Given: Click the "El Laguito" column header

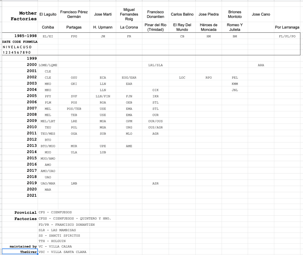Looking at the screenshot, I should [x=48, y=14].
